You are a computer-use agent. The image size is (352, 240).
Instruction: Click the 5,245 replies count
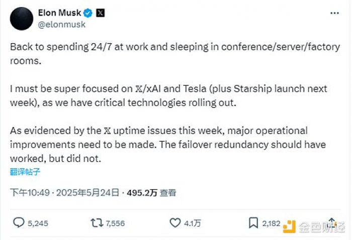[38, 223]
